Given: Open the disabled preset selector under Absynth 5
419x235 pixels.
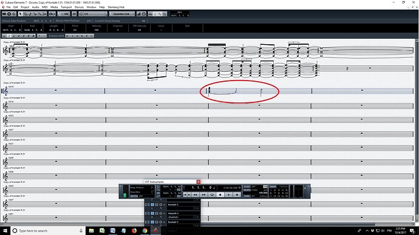Looking at the screenshot, I should coord(180,217).
